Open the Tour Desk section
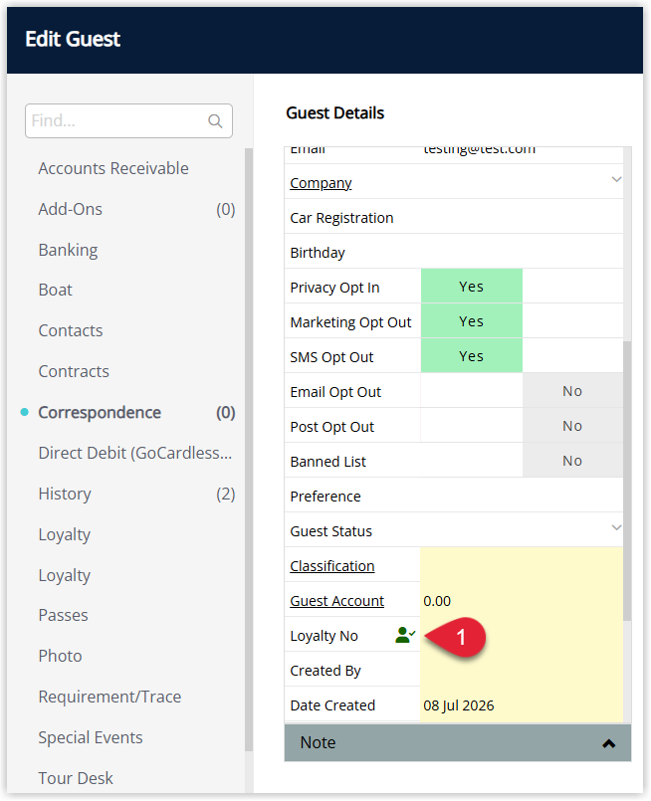 point(76,778)
